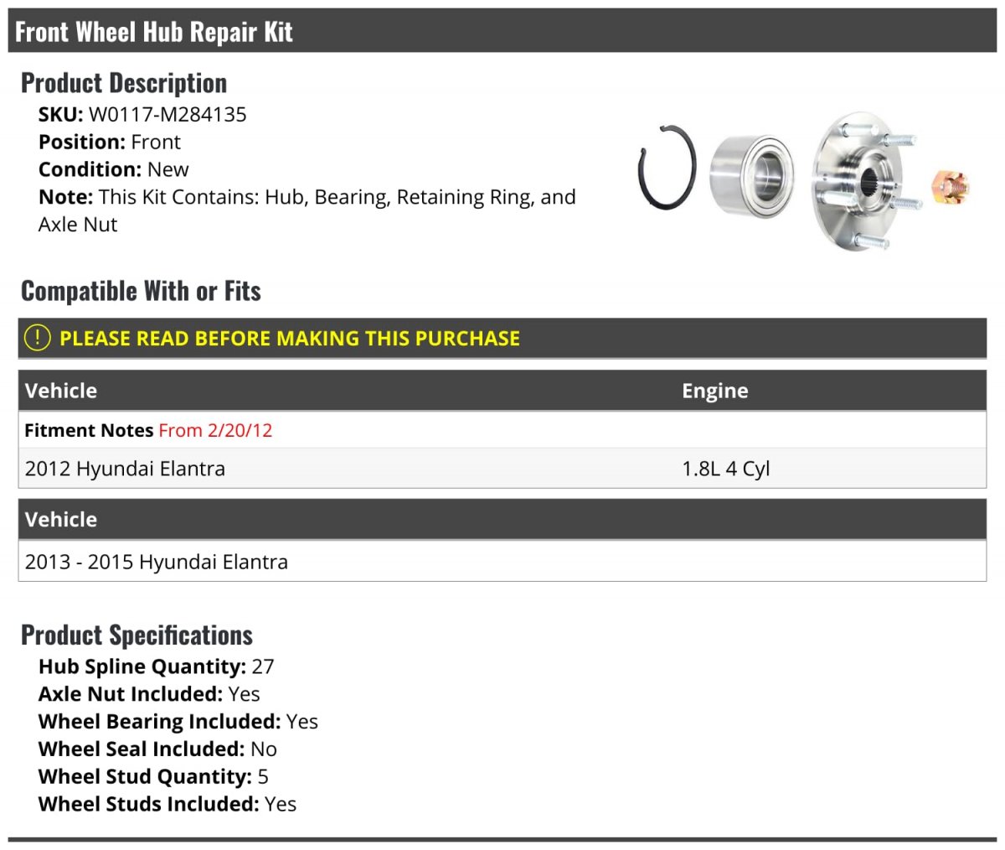Click the first Vehicle column header

point(61,391)
